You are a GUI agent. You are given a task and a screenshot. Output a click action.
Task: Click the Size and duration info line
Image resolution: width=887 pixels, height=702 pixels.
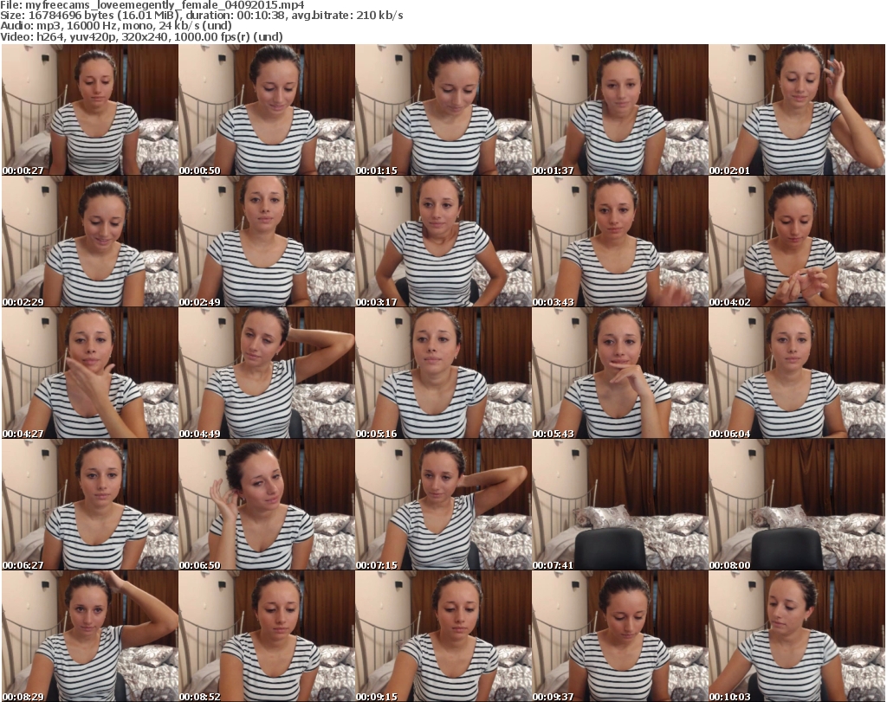202,16
